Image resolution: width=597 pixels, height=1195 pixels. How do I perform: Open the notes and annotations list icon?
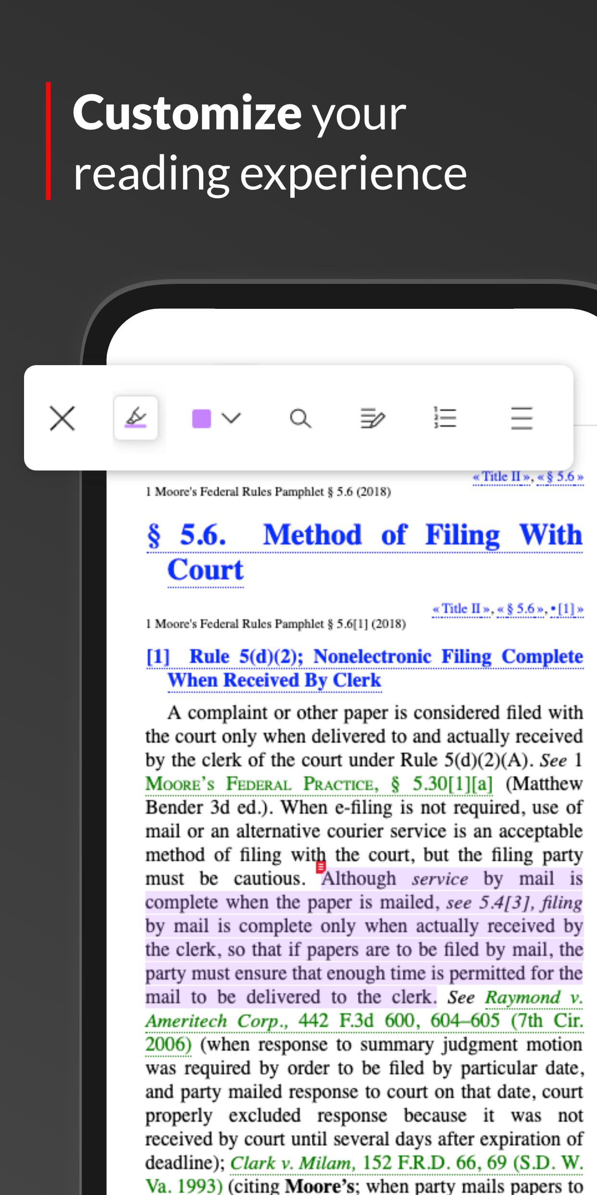pos(373,418)
